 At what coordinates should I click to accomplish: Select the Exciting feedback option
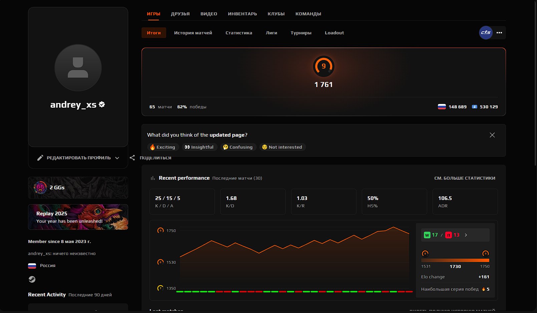pos(163,147)
